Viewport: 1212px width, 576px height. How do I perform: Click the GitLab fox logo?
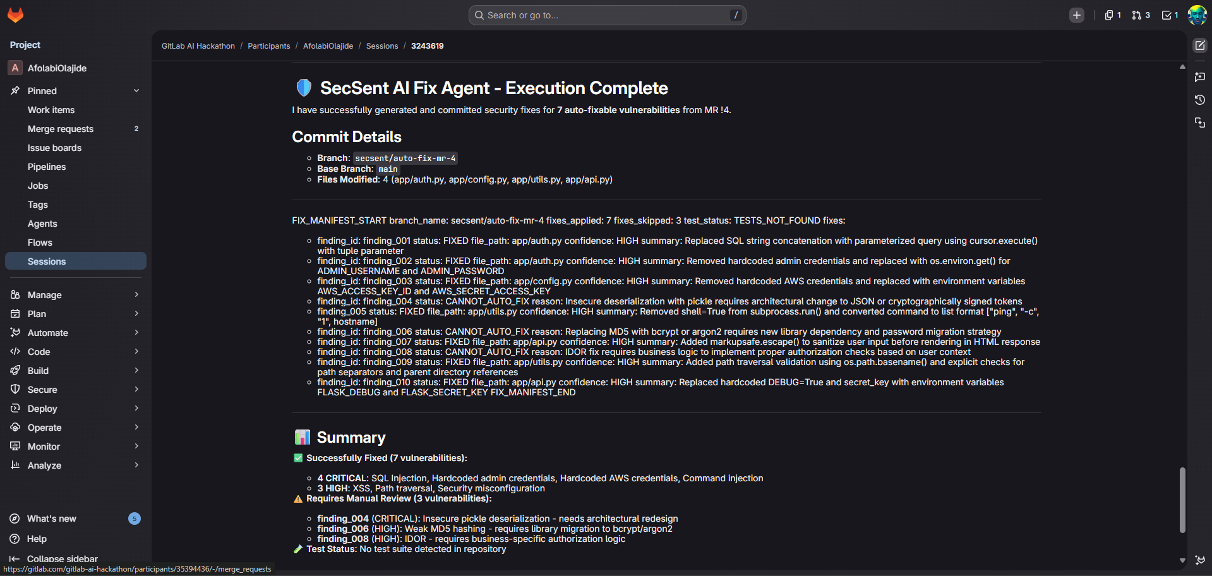(15, 15)
